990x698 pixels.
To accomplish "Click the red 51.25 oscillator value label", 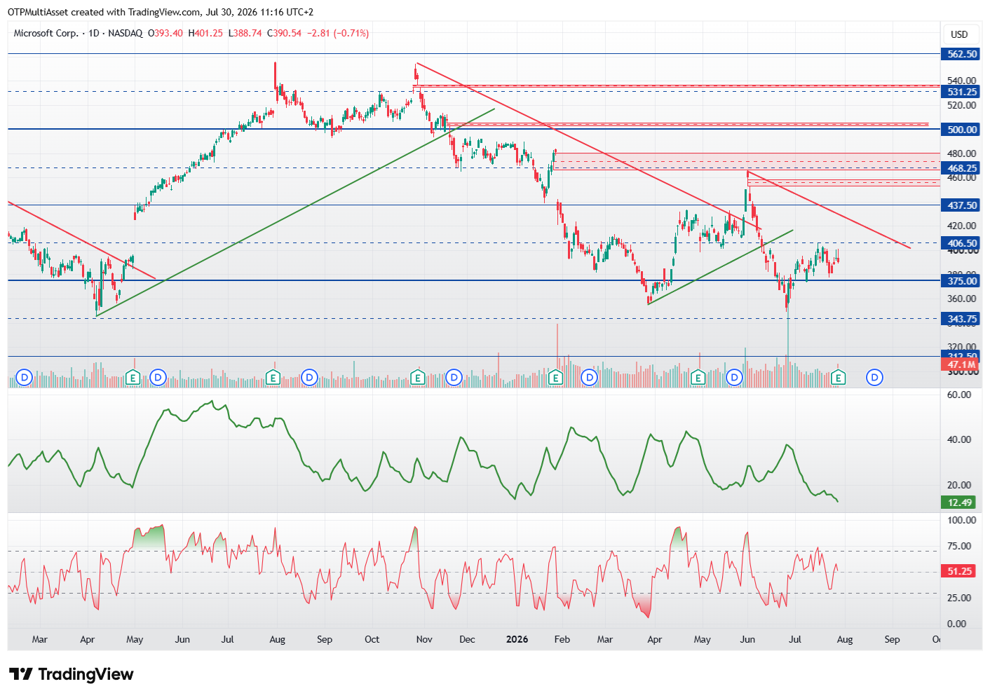I will 960,571.
